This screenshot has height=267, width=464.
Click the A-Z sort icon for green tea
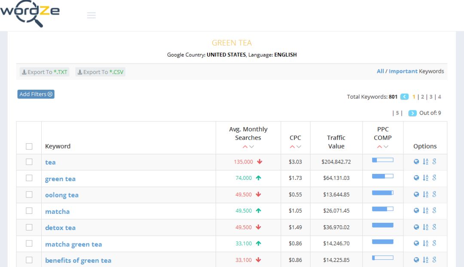(425, 178)
